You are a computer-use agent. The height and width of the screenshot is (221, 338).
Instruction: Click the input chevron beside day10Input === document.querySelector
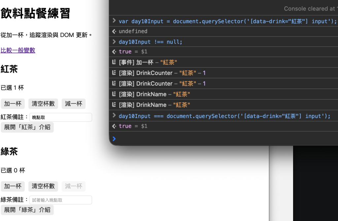[114, 116]
